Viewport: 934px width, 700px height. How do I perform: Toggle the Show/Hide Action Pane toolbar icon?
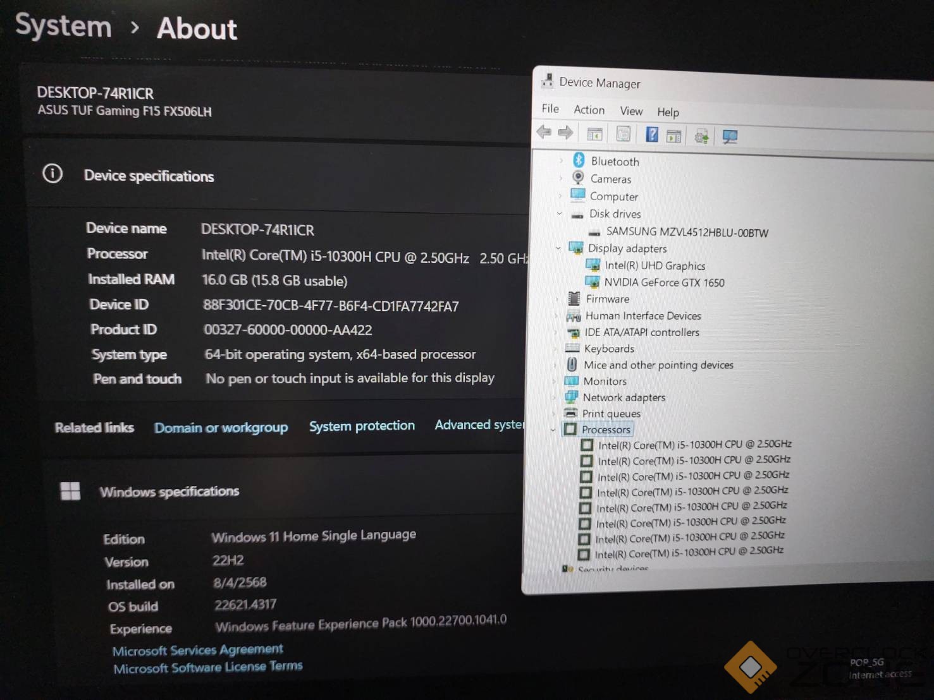[x=674, y=136]
